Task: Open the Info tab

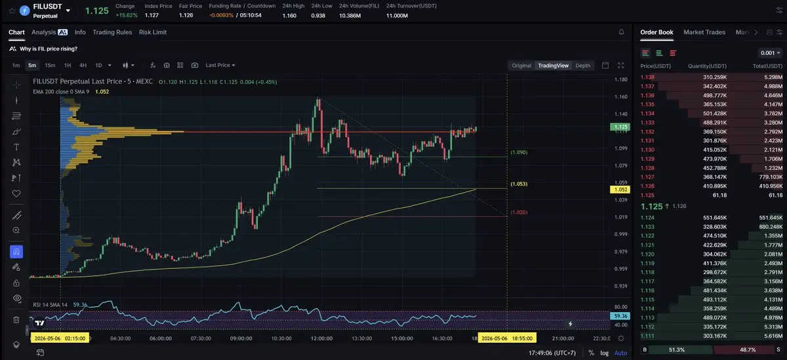Action: point(80,32)
